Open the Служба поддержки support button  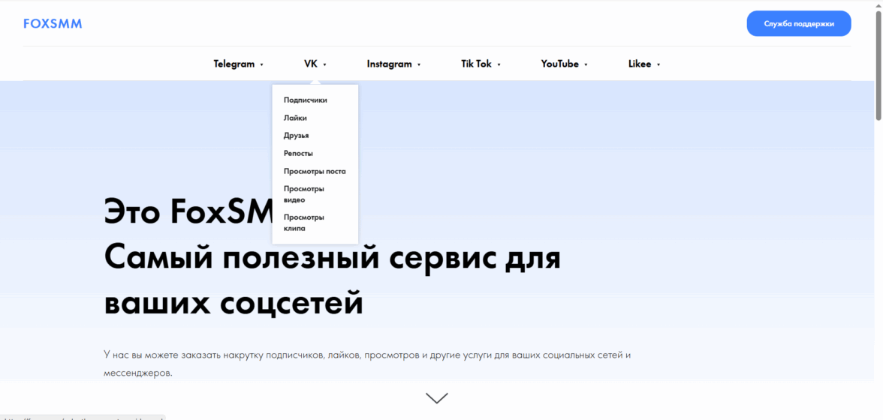[x=799, y=23]
